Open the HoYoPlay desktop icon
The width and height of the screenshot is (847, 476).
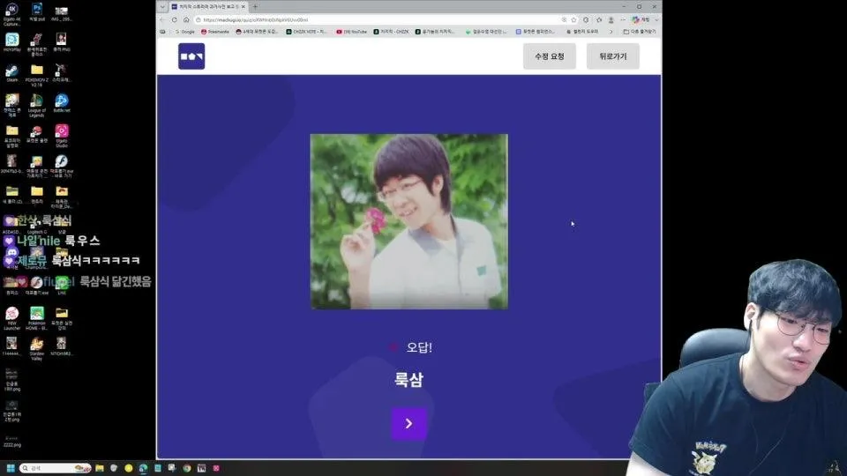11,42
